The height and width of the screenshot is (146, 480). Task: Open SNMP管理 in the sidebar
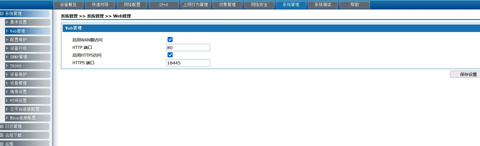pyautogui.click(x=28, y=57)
